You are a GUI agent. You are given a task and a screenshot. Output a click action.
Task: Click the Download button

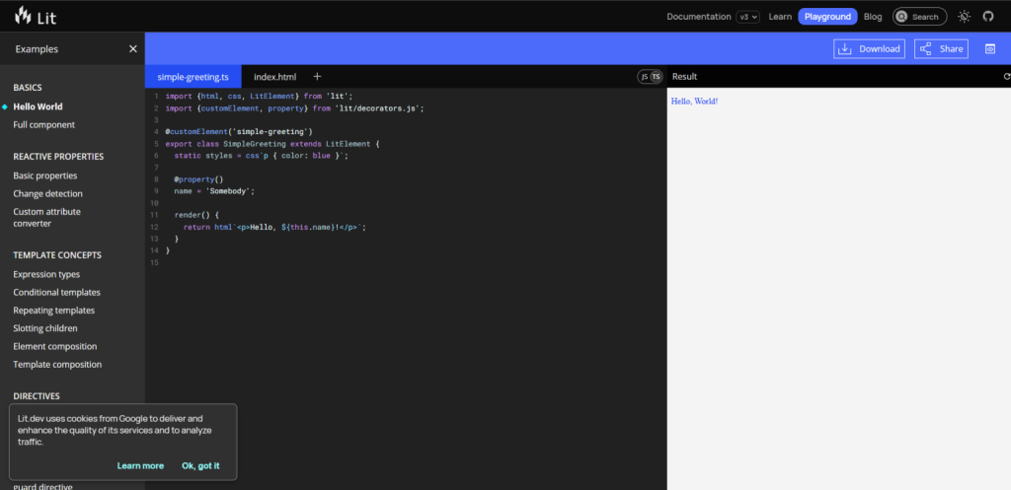click(x=869, y=49)
